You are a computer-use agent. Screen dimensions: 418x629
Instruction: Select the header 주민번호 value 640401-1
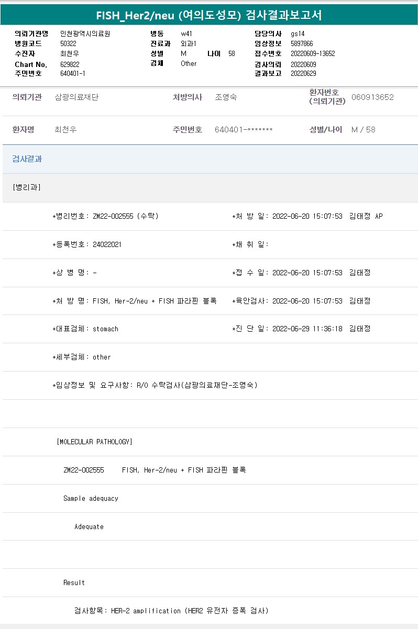click(73, 73)
